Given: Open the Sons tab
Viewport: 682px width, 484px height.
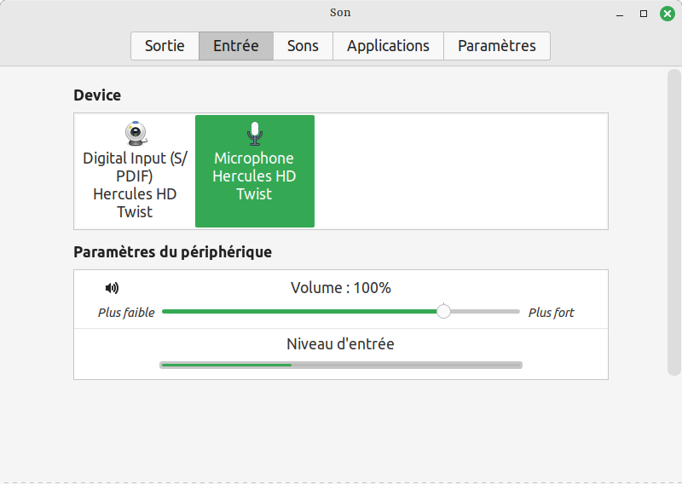Looking at the screenshot, I should (303, 46).
